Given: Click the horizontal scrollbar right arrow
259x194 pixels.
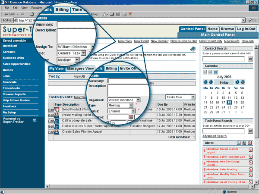Looking at the screenshot, I should [x=252, y=186].
